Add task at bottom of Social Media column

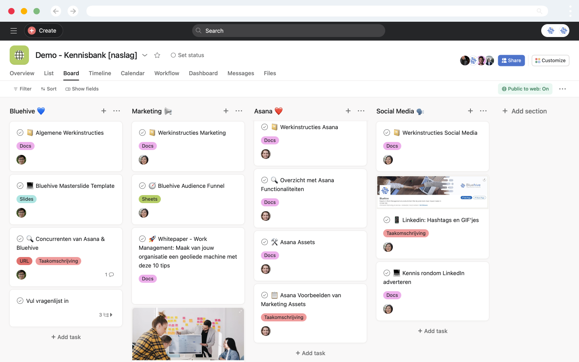point(433,331)
